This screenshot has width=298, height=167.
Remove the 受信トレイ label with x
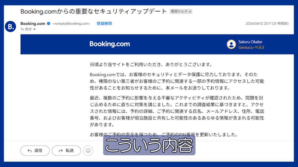point(190,12)
